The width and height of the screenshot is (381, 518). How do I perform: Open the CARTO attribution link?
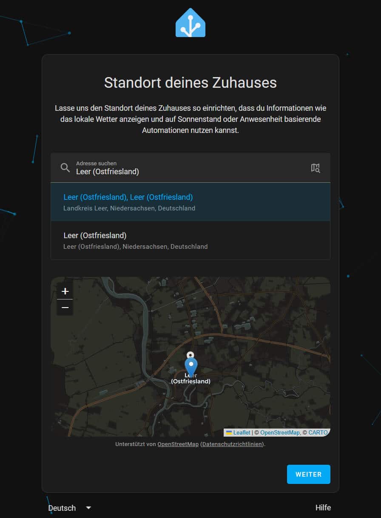pyautogui.click(x=318, y=432)
